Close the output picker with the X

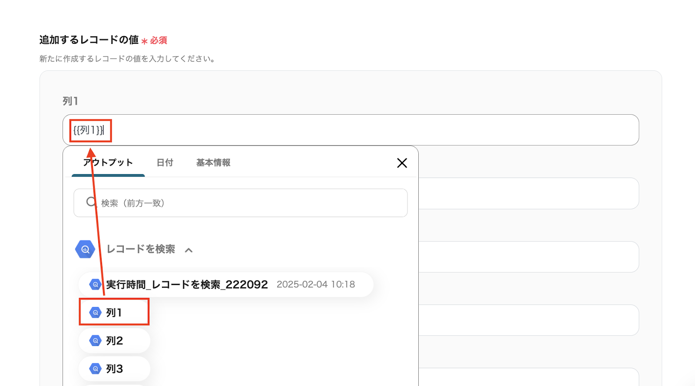(x=402, y=163)
